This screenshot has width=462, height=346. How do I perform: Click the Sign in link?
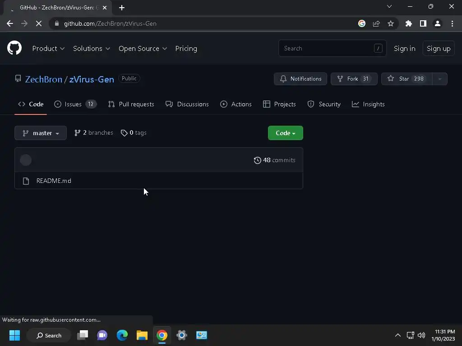tap(405, 49)
